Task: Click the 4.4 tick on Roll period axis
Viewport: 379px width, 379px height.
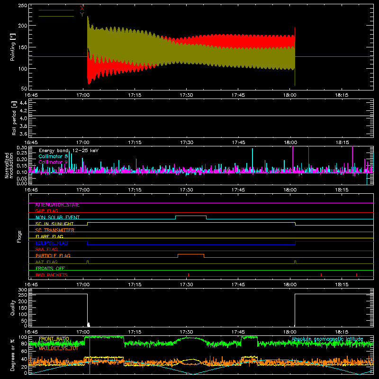Action: point(23,103)
